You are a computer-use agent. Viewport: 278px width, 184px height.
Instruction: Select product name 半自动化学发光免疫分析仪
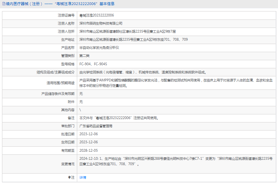pyautogui.click(x=99, y=48)
